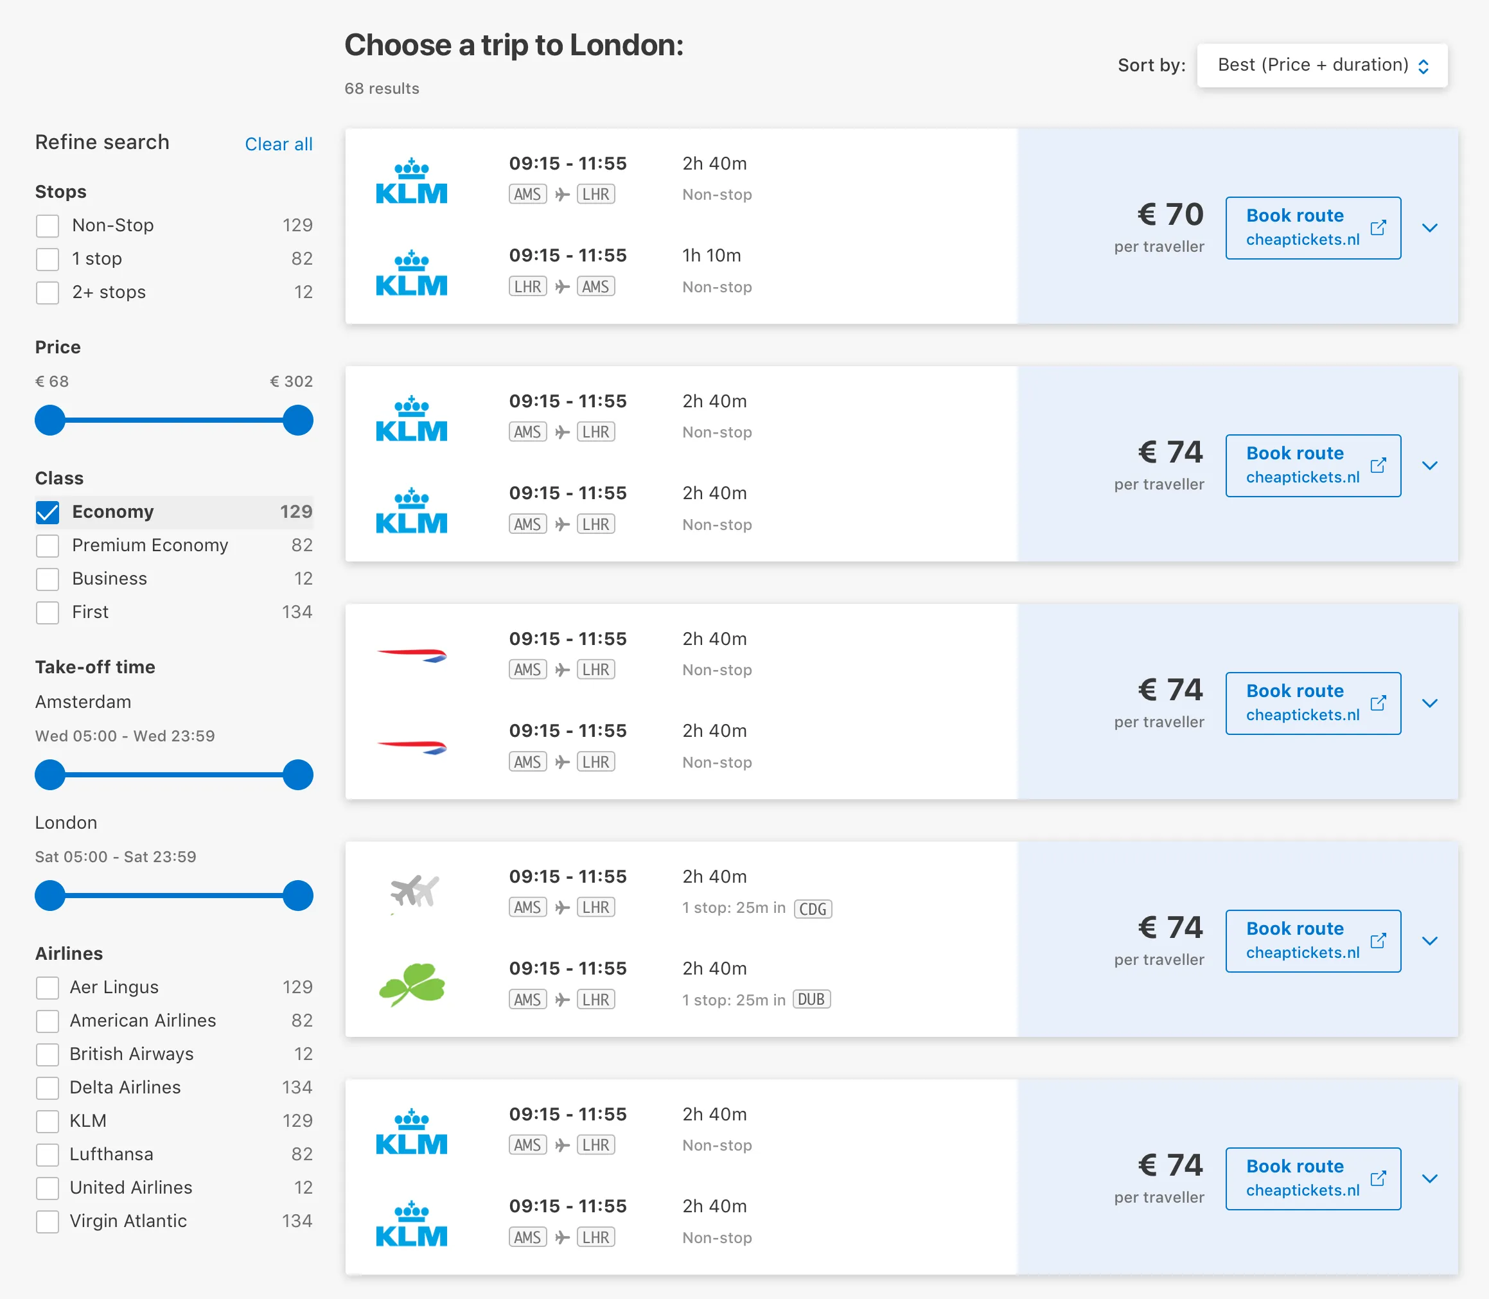Select the Delta Airlines checkbox
The width and height of the screenshot is (1489, 1299).
(x=48, y=1088)
